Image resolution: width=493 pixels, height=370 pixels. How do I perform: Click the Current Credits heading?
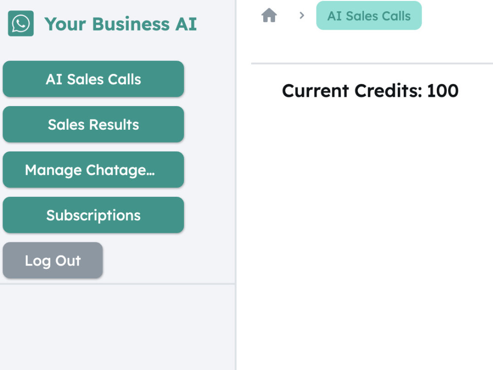coord(370,91)
